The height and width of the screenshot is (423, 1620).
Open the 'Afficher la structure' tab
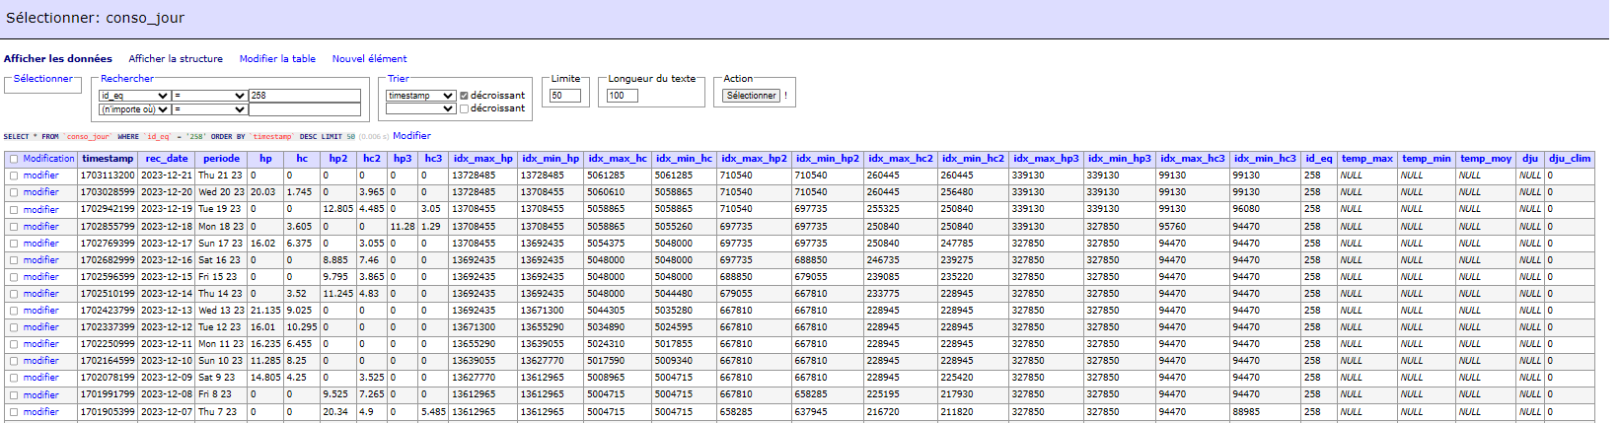[x=176, y=59]
